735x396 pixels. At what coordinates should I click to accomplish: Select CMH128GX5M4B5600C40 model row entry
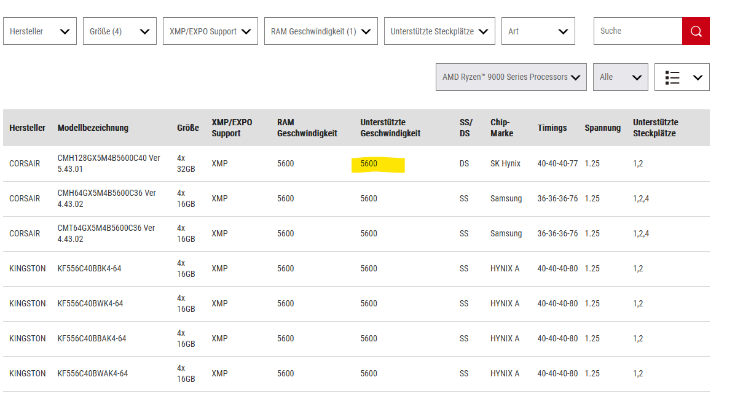click(109, 163)
